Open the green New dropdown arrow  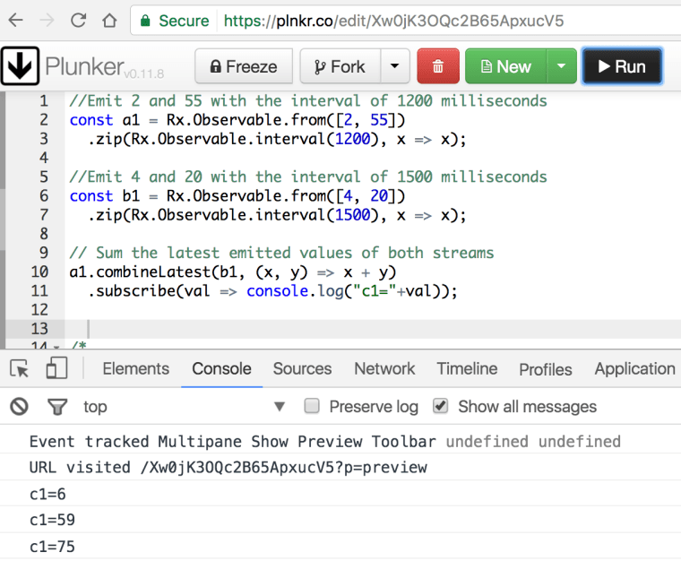[560, 66]
